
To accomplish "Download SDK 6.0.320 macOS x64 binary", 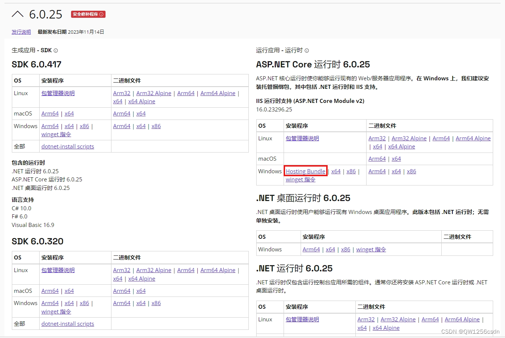I will point(141,291).
